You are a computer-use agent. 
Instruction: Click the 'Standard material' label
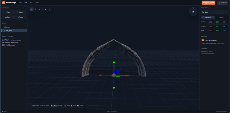(x=211, y=40)
